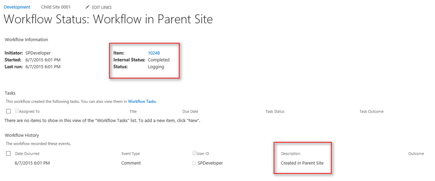Sort by the Task Status column header
The height and width of the screenshot is (181, 435).
(275, 111)
